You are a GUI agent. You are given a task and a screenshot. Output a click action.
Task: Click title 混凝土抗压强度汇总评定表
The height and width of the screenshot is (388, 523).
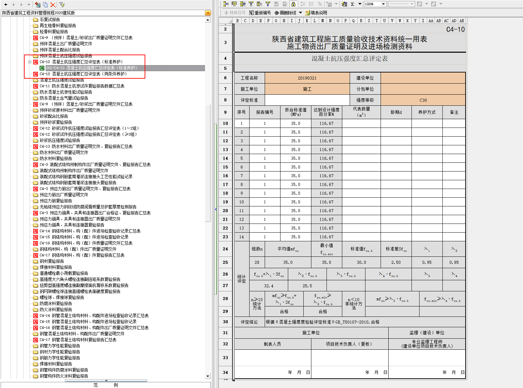[x=350, y=58]
